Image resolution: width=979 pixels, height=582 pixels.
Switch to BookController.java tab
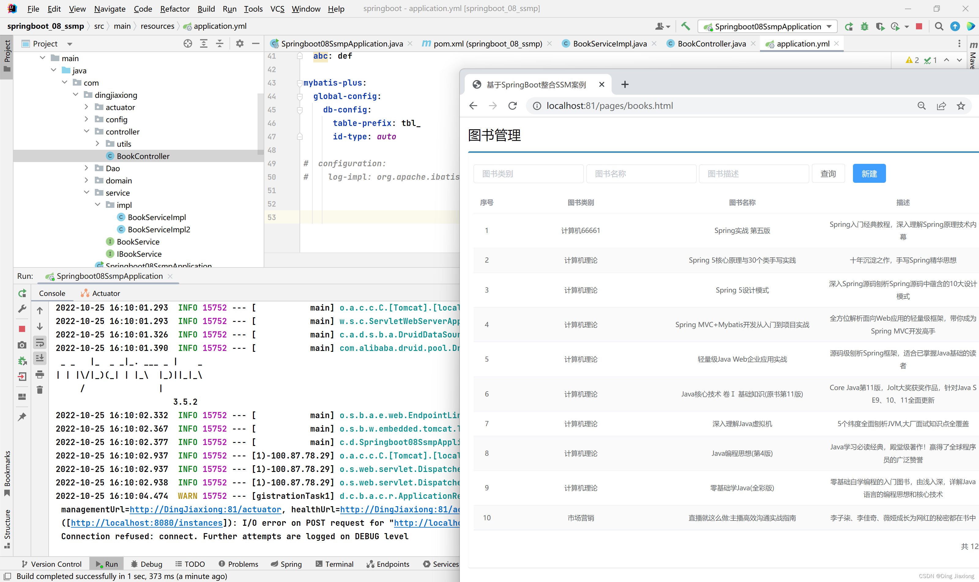pyautogui.click(x=711, y=43)
